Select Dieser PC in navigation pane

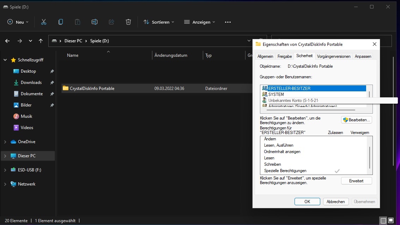[26, 156]
